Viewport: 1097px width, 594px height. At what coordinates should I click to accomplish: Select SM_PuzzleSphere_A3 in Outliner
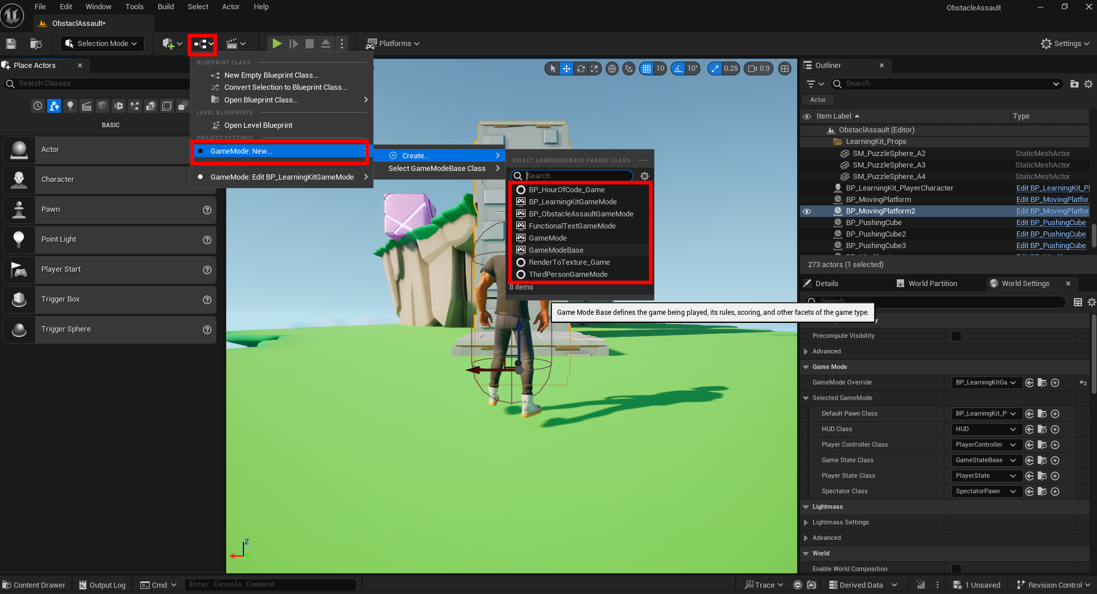pos(889,165)
